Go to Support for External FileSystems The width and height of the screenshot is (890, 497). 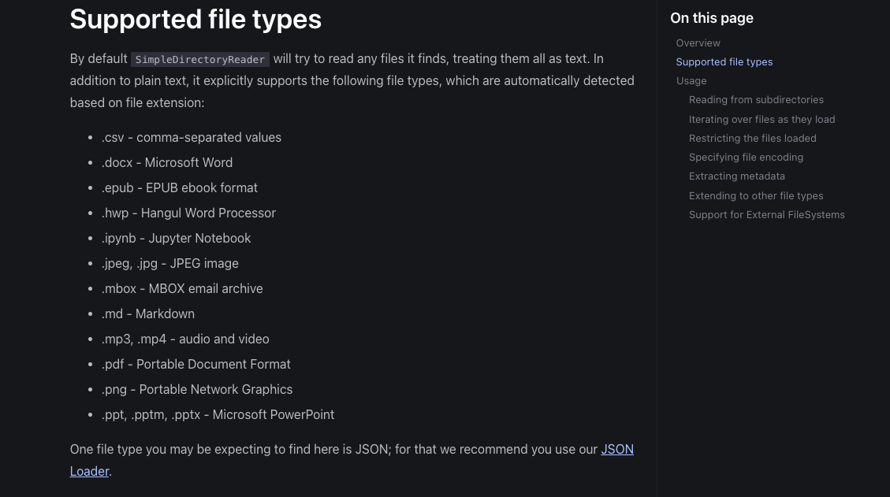pos(766,215)
